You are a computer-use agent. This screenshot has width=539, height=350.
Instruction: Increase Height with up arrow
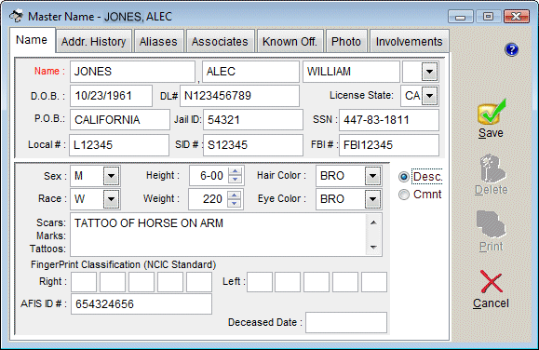pos(235,171)
